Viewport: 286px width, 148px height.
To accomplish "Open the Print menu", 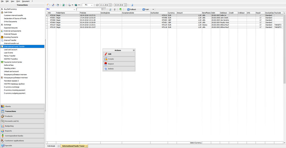I will [x=18, y=1].
